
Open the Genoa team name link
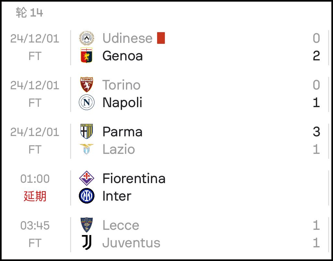(x=123, y=56)
